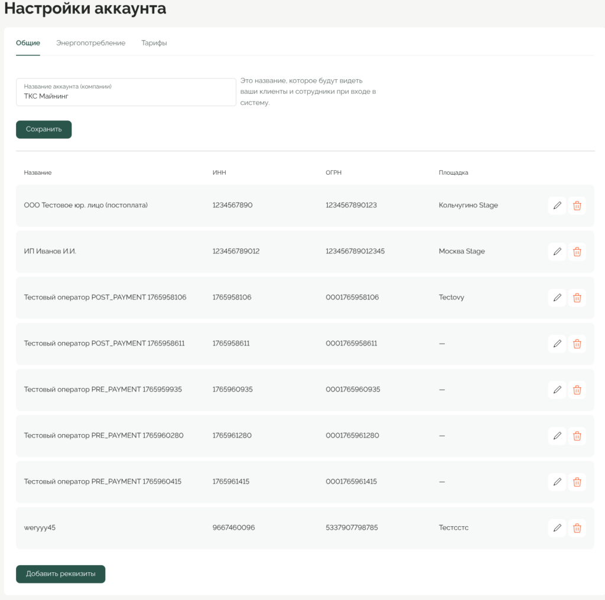Select the Общие tab
This screenshot has width=605, height=600.
tap(28, 43)
